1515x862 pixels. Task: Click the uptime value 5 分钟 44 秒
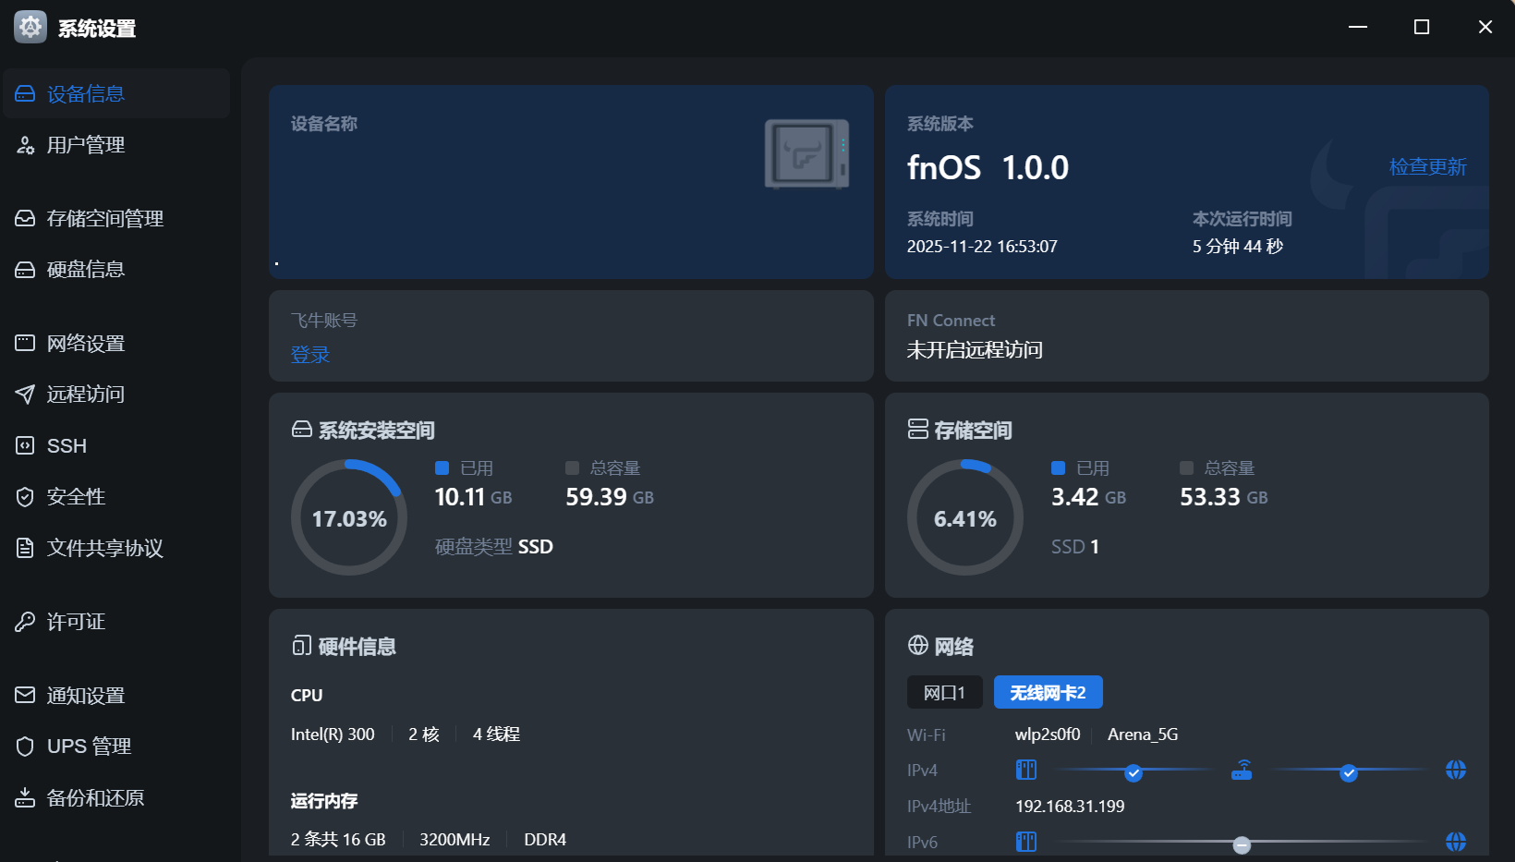(1238, 247)
